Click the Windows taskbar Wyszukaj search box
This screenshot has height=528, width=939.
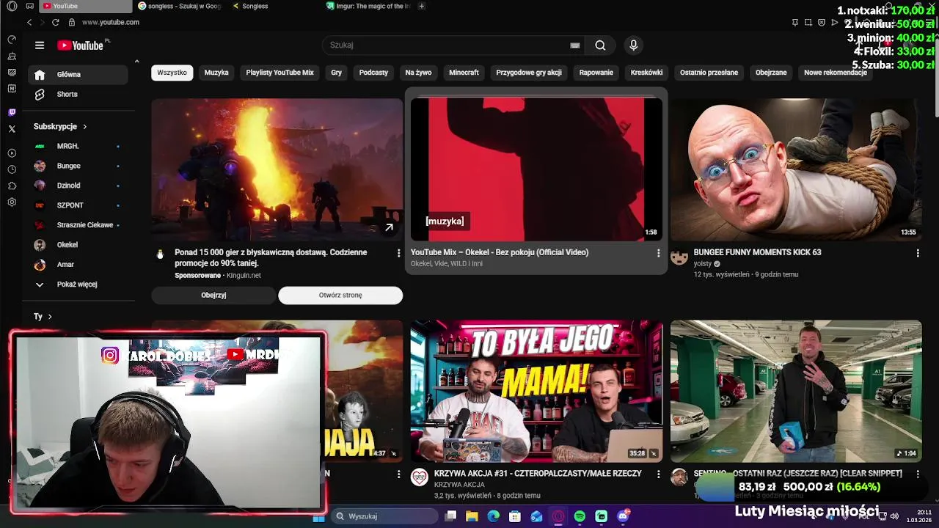(385, 516)
